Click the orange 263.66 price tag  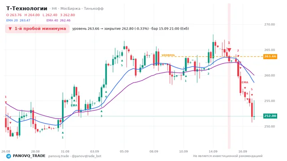pyautogui.click(x=270, y=56)
